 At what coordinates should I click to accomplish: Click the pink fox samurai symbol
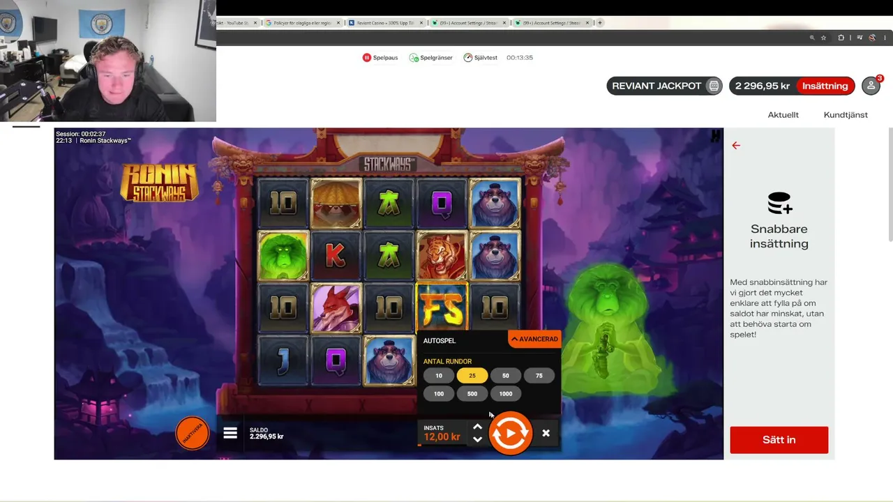point(336,307)
